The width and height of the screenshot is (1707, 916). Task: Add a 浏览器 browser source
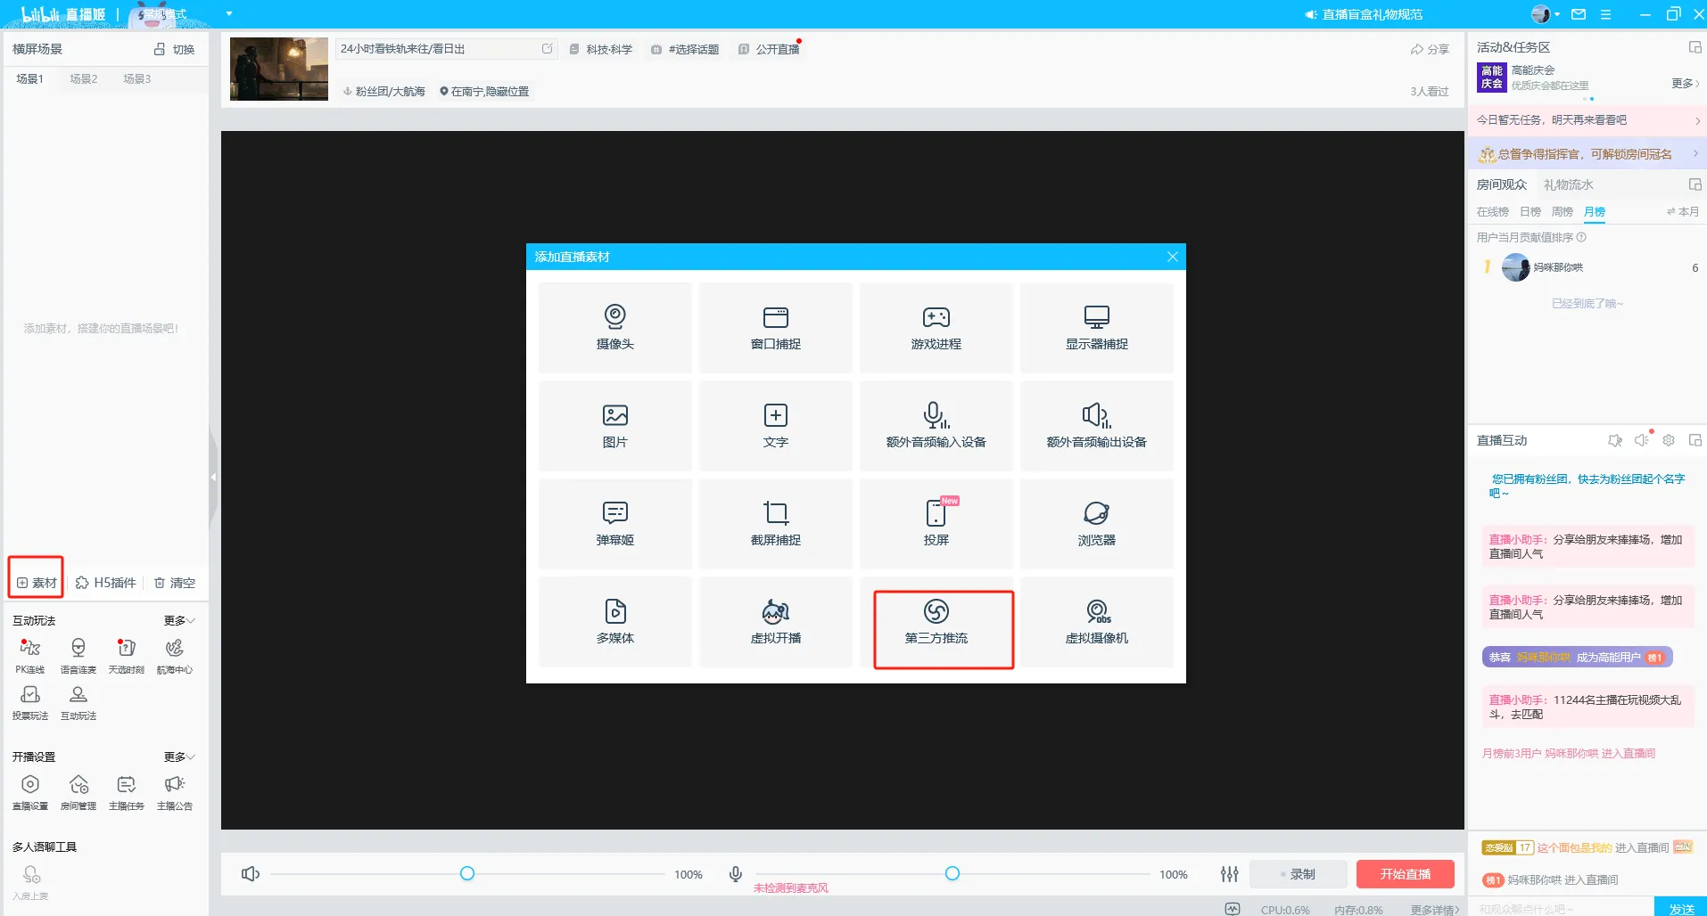1096,524
